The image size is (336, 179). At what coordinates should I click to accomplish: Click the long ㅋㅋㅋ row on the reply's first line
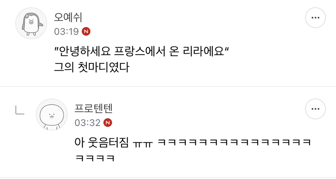pyautogui.click(x=234, y=142)
